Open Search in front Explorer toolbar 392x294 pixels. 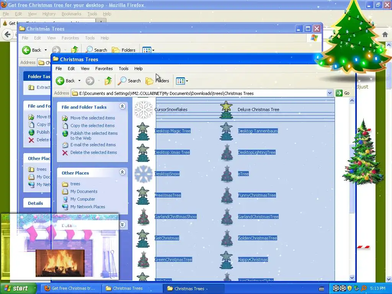click(x=129, y=81)
